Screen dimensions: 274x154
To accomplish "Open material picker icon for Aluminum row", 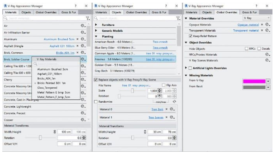I will (x=82, y=39).
